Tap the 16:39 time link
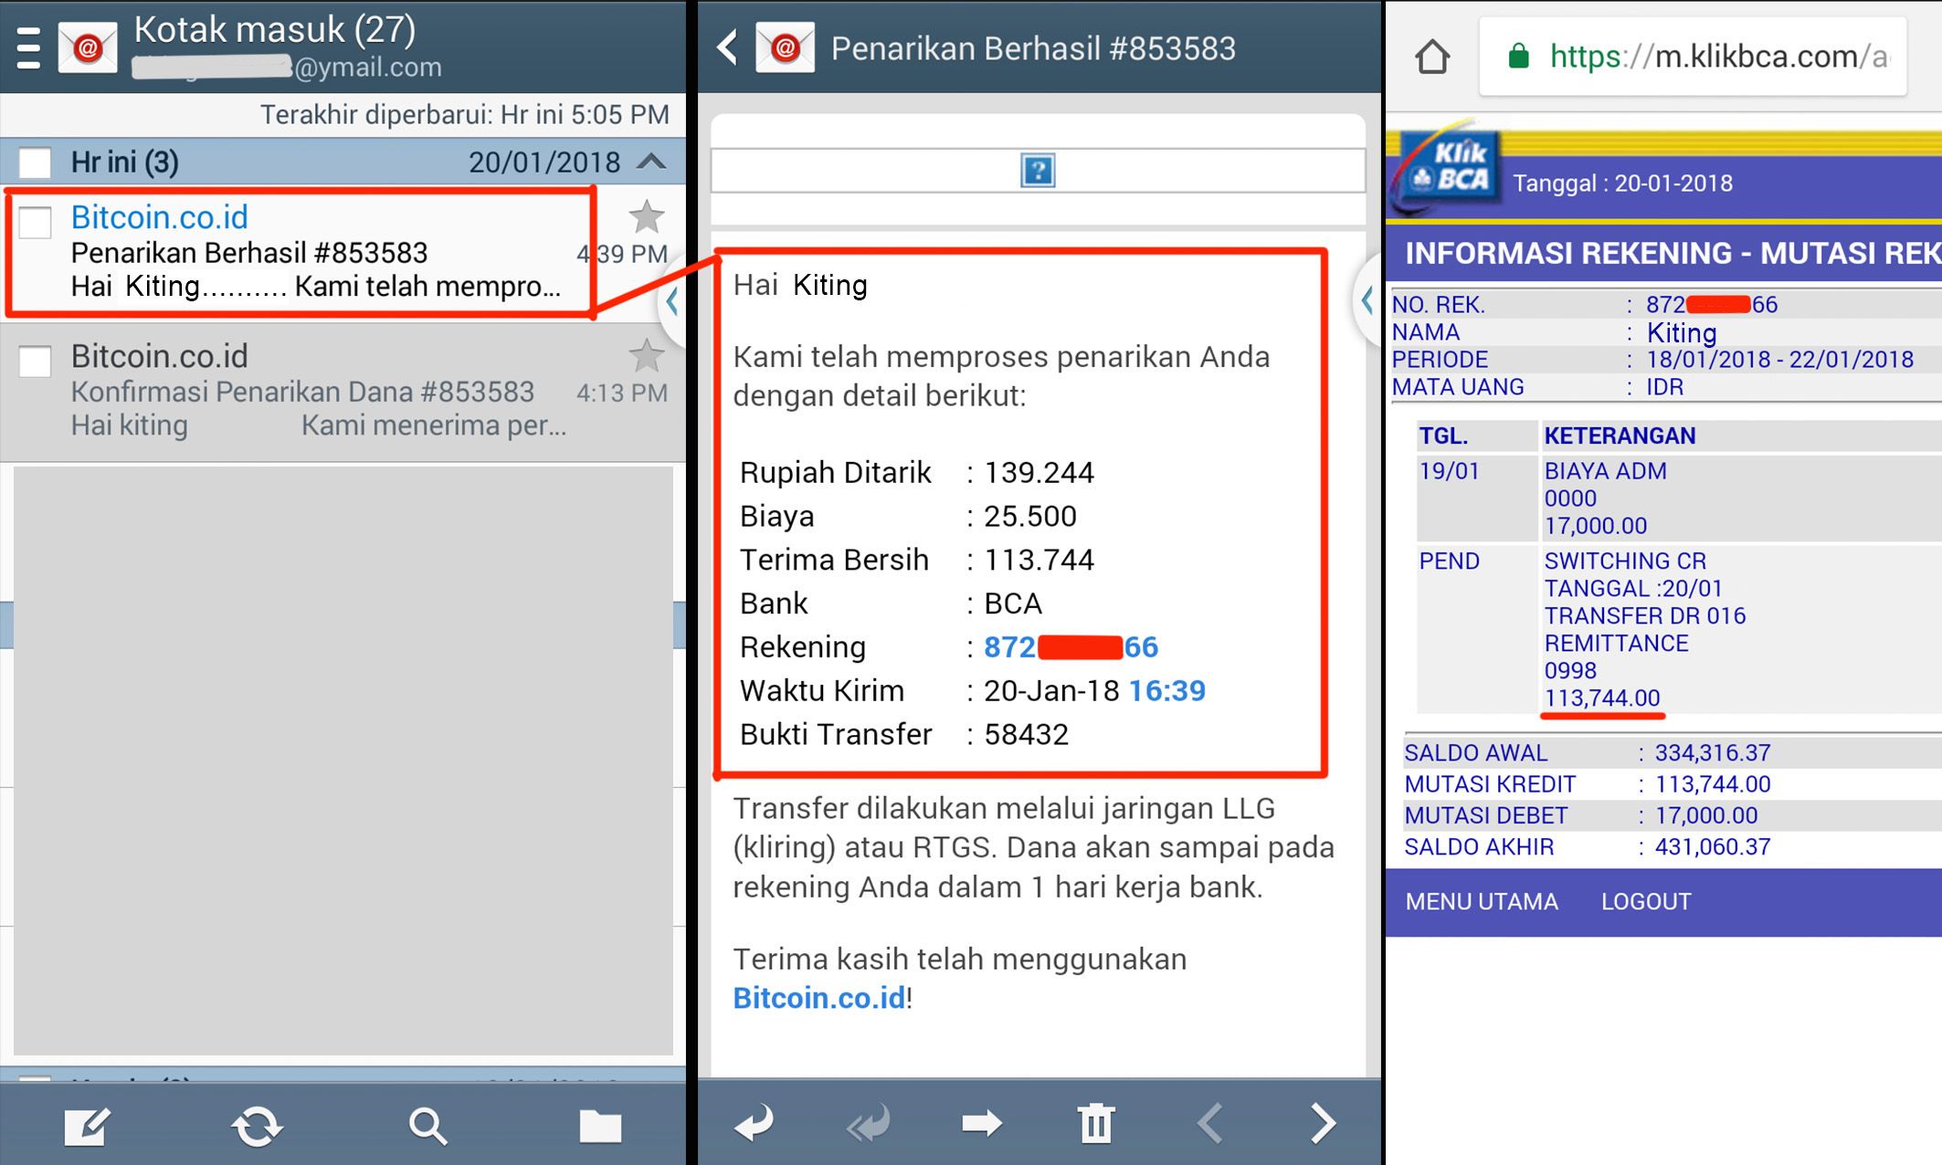 click(1167, 690)
